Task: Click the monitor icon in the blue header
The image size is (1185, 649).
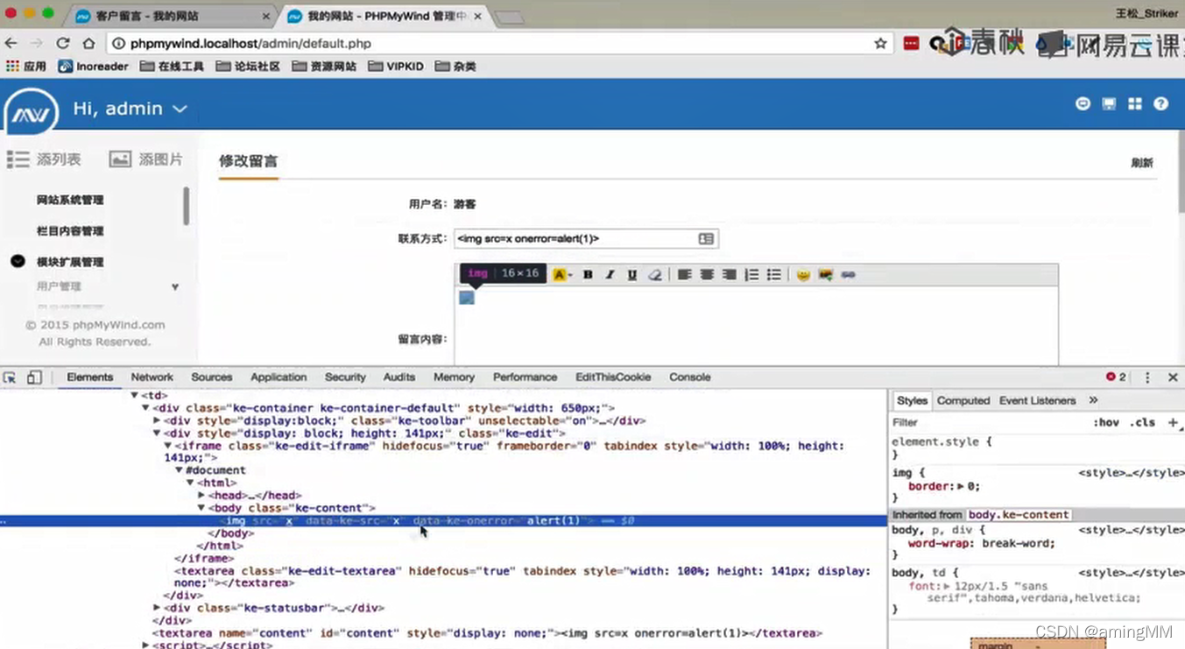Action: [1109, 103]
